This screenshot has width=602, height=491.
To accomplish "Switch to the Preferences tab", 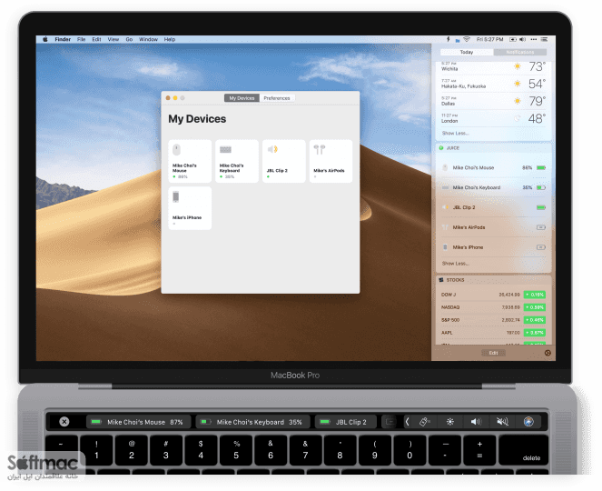I will (277, 98).
